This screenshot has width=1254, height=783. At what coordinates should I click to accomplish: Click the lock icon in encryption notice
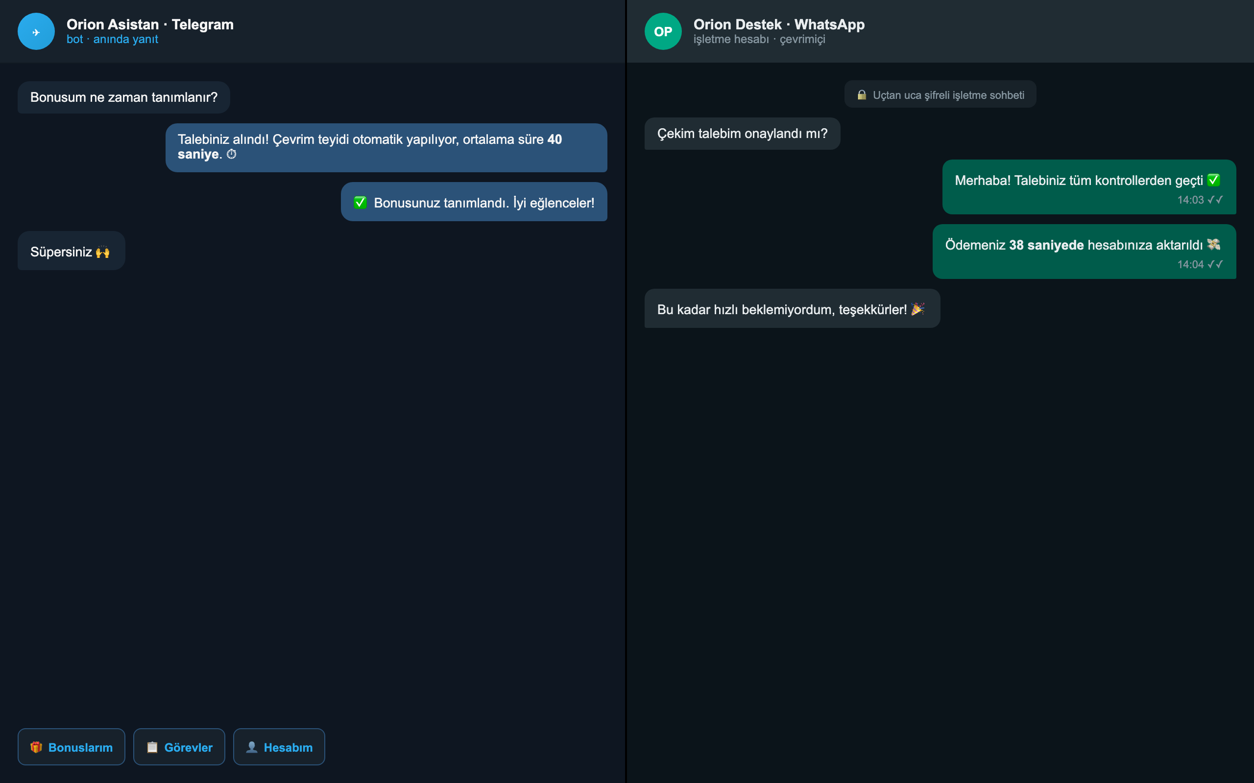point(862,95)
